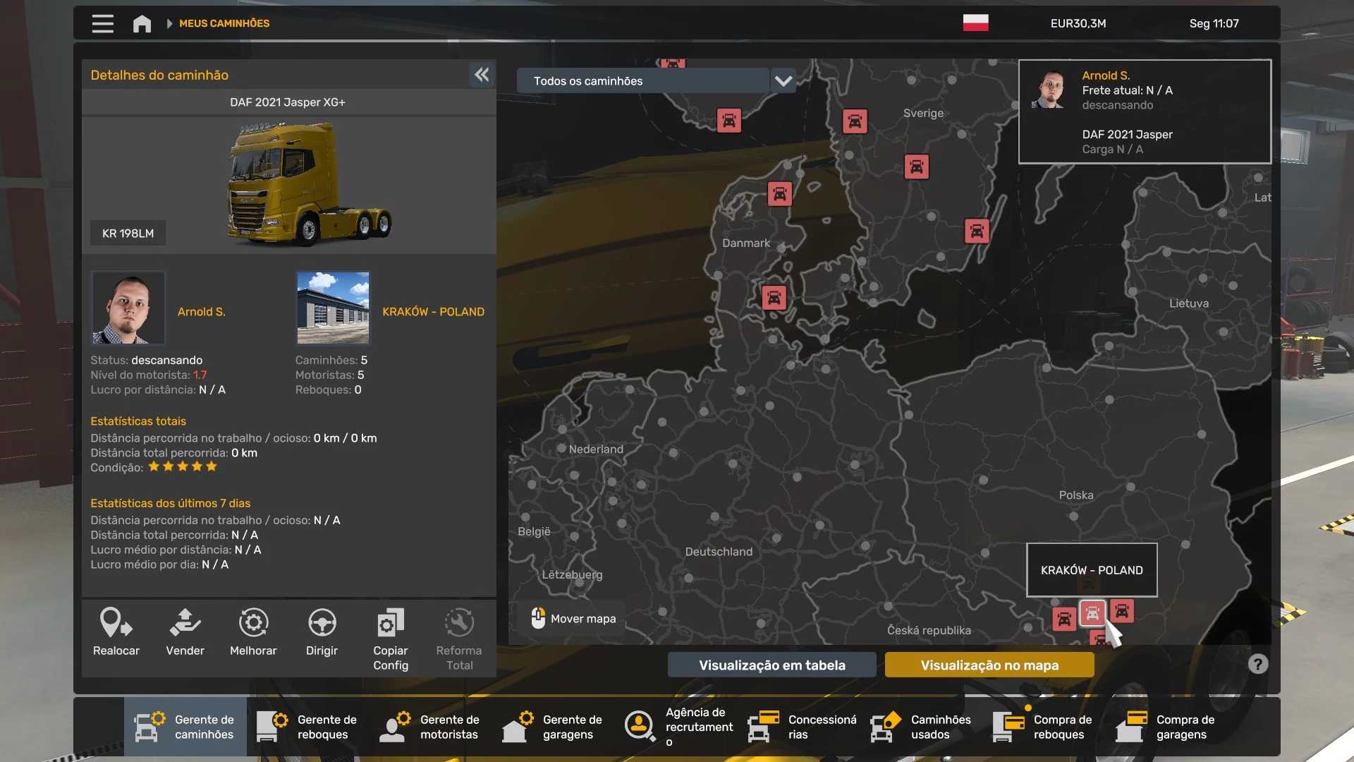Open the Todos os caminhões dropdown

(x=642, y=80)
